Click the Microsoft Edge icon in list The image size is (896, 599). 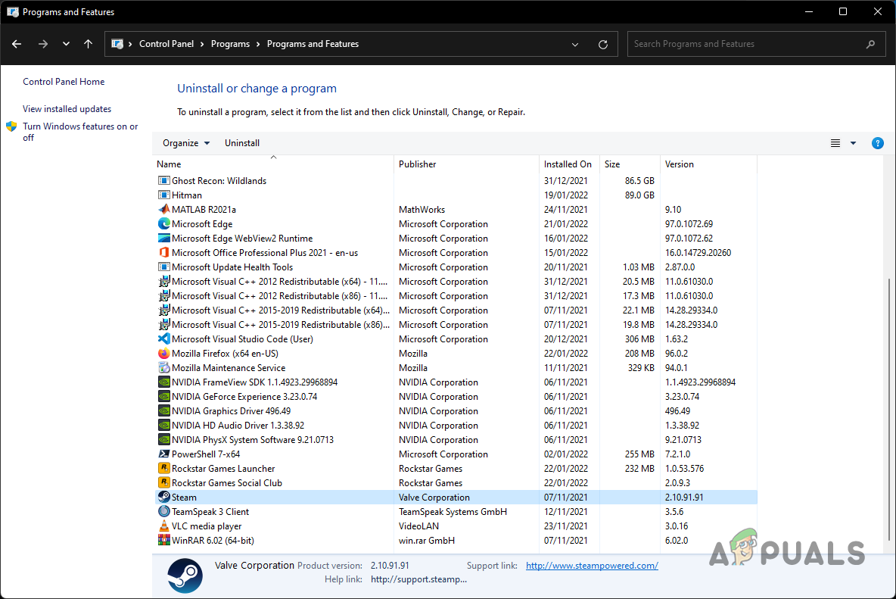(164, 223)
